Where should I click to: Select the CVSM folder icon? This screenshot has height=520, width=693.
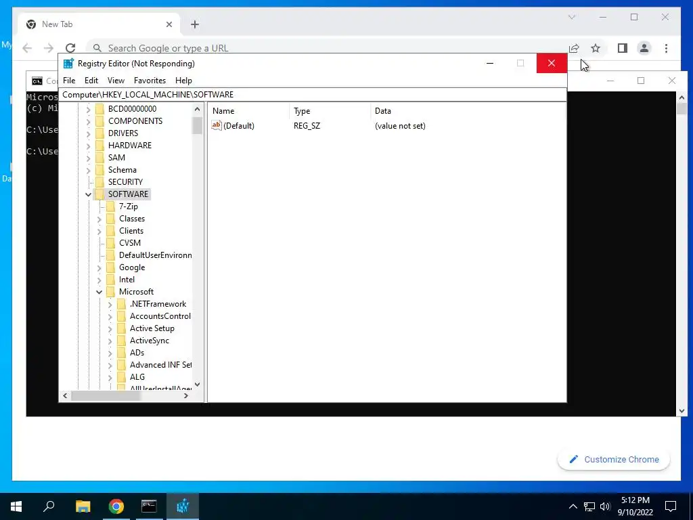click(x=110, y=243)
